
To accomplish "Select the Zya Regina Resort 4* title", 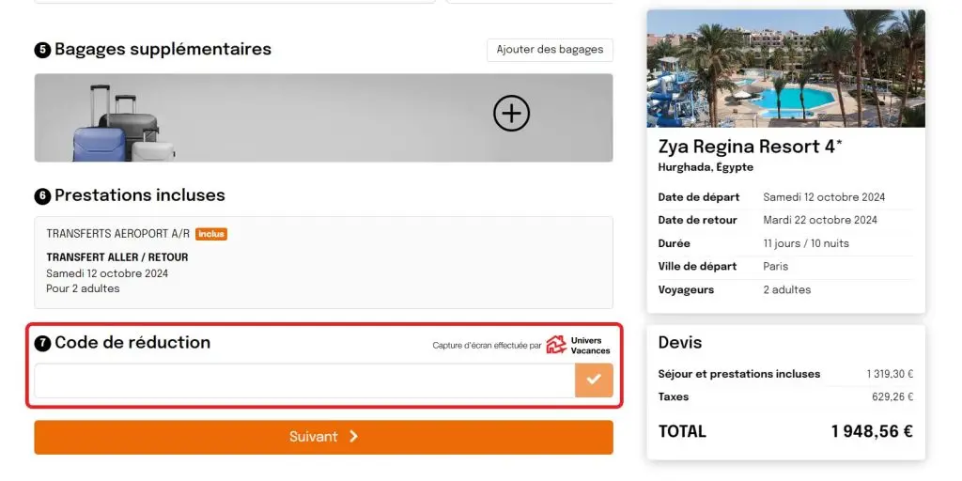I will pos(750,147).
